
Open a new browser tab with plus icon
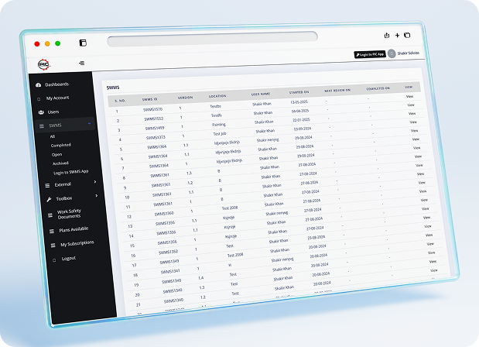[397, 35]
